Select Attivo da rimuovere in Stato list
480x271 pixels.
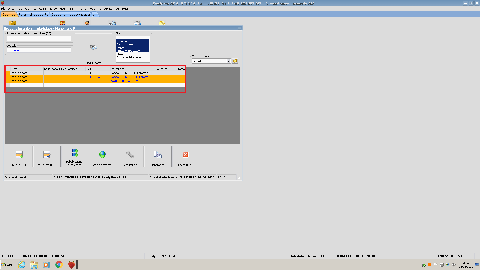pos(133,51)
